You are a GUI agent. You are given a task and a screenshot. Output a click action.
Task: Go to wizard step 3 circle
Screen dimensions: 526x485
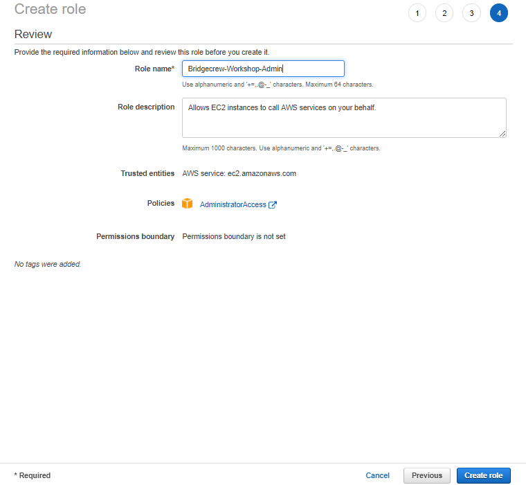point(471,13)
